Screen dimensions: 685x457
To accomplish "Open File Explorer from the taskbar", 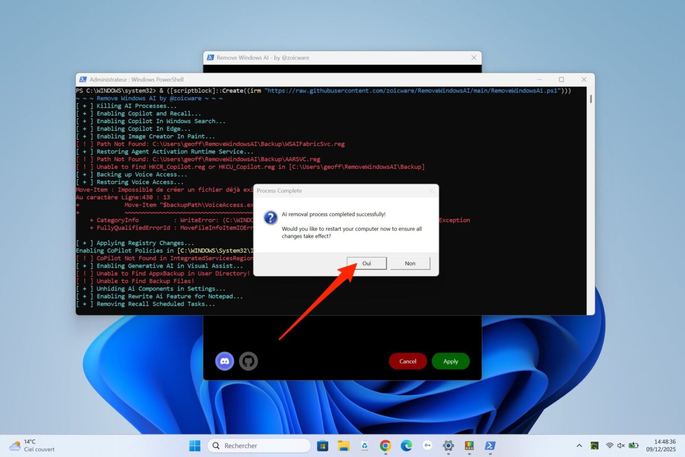I will coord(343,446).
